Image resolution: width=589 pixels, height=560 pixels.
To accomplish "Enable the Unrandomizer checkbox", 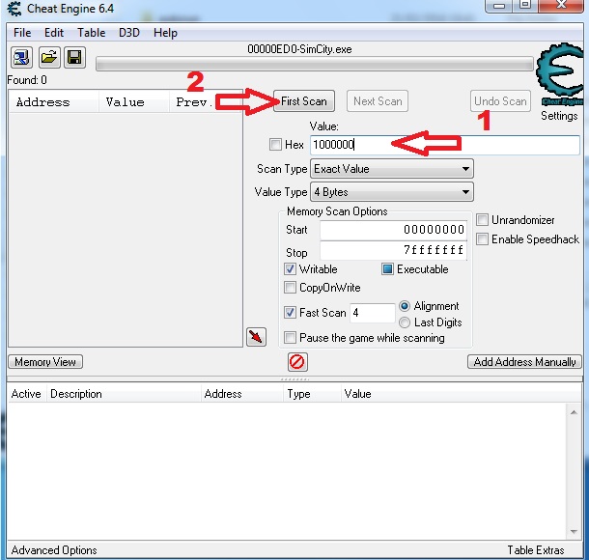I will (482, 220).
